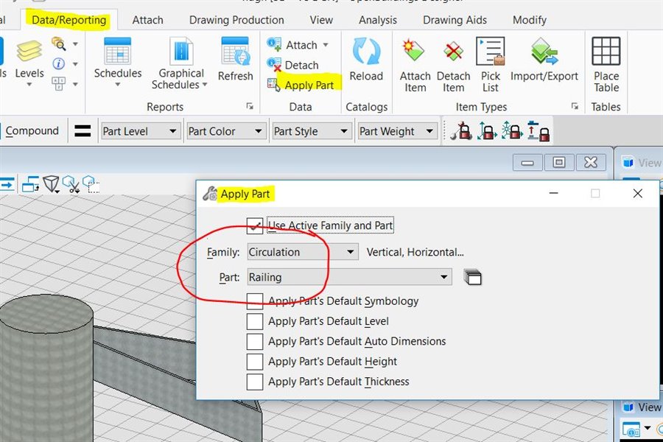The width and height of the screenshot is (663, 442).
Task: Expand the Attach dropdown arrow in Data group
Action: pyautogui.click(x=326, y=45)
